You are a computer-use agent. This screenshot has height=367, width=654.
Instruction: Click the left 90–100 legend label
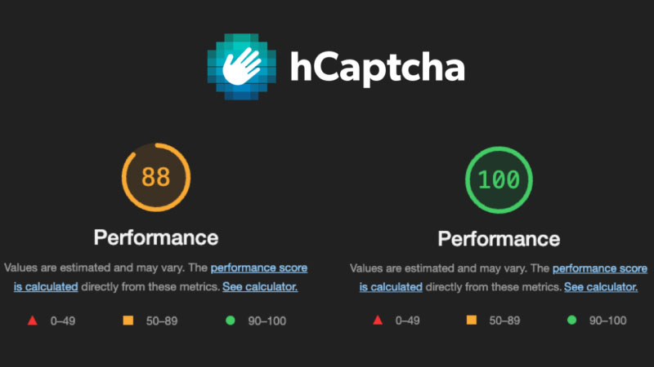pyautogui.click(x=267, y=321)
